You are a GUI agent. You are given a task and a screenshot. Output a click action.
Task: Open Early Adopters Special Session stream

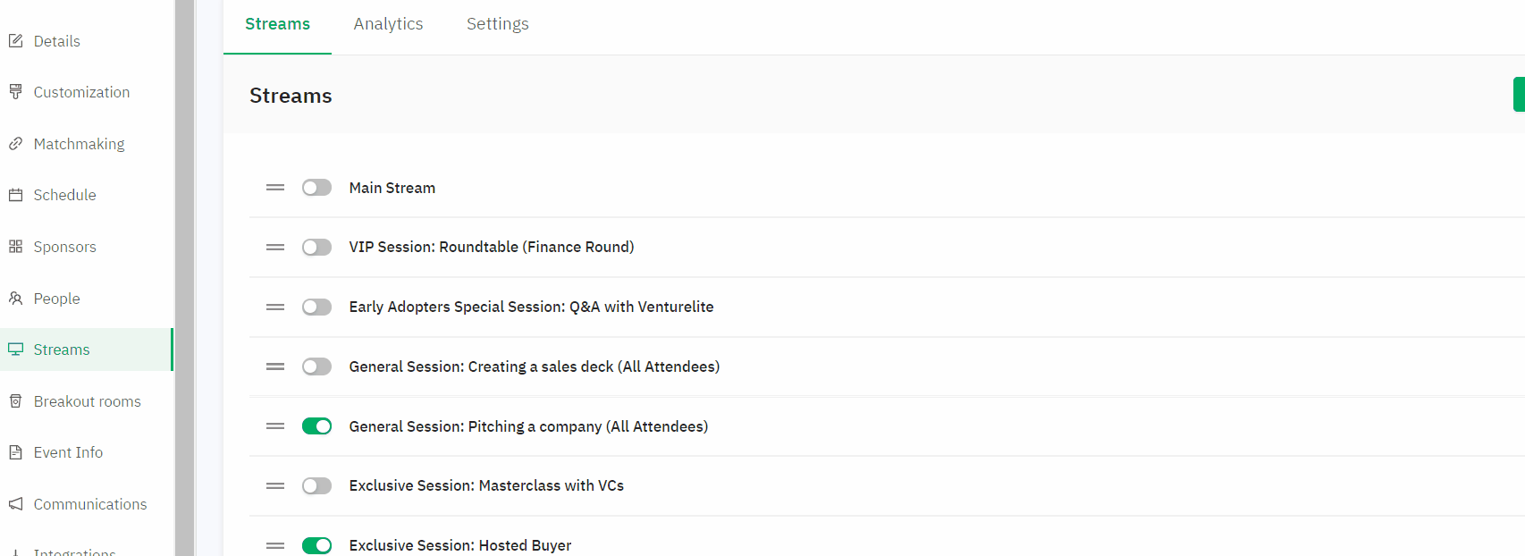[531, 307]
